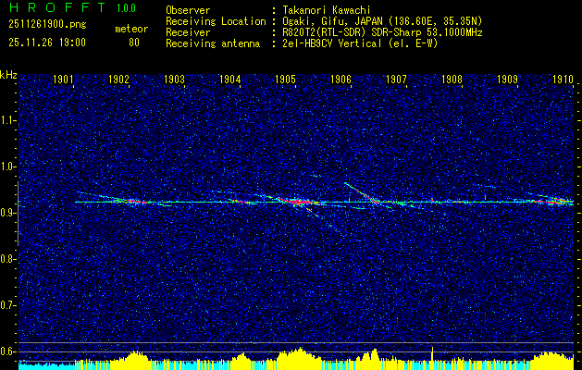Image resolution: width=582 pixels, height=370 pixels.
Task: Click the 'Observer' field label
Action: [188, 10]
